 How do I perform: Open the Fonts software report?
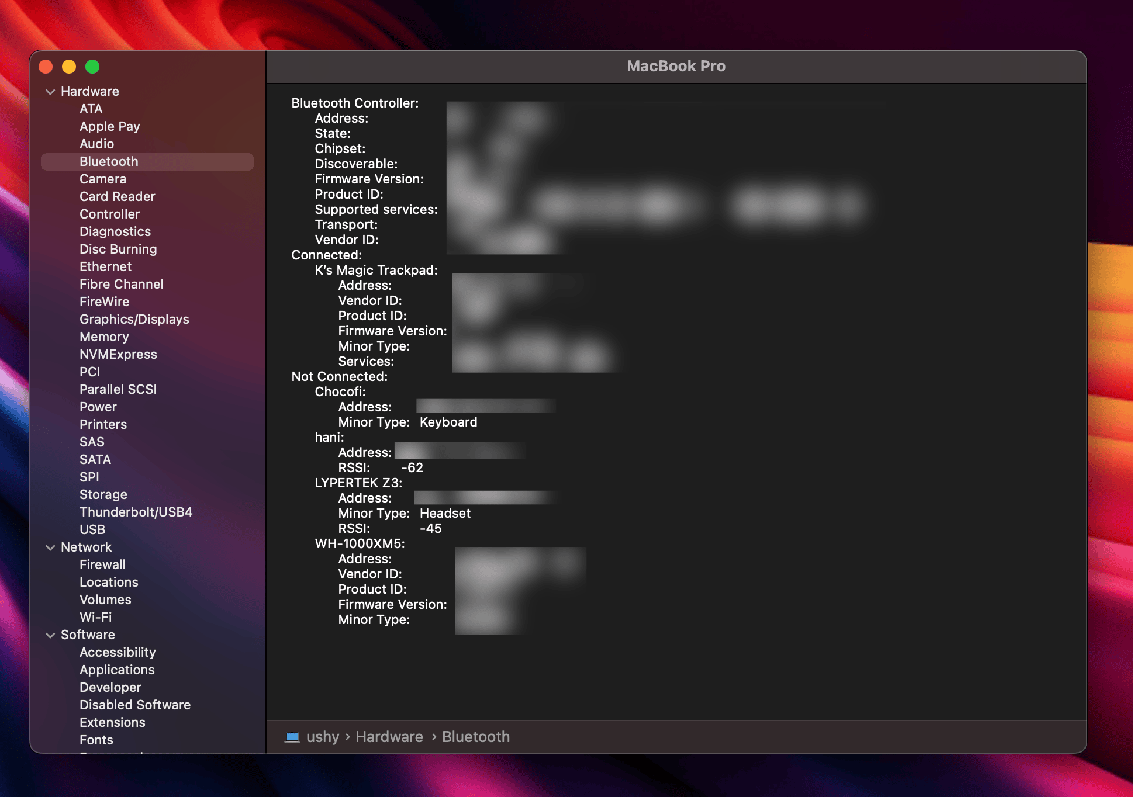pos(96,740)
